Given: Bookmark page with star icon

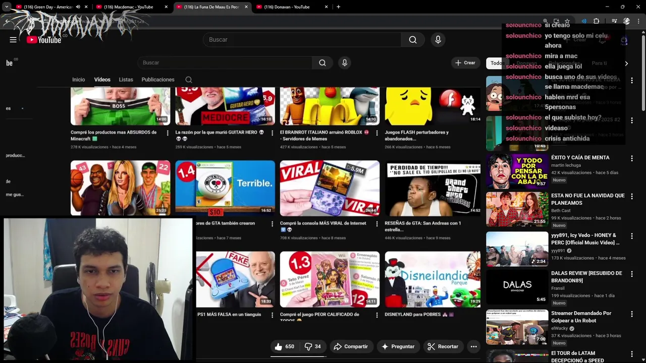Looking at the screenshot, I should (x=567, y=21).
